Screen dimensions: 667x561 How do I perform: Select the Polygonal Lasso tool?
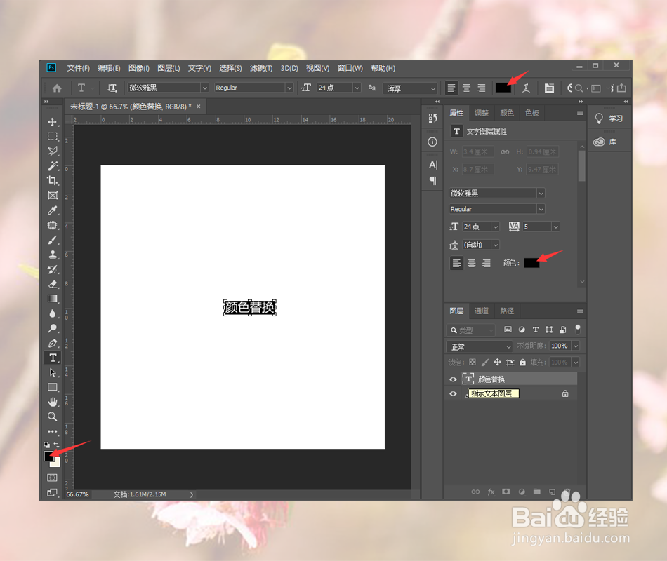pyautogui.click(x=53, y=151)
